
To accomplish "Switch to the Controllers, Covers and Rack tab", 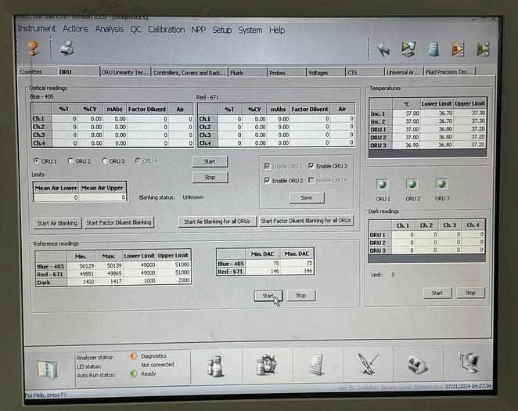I will pos(189,72).
